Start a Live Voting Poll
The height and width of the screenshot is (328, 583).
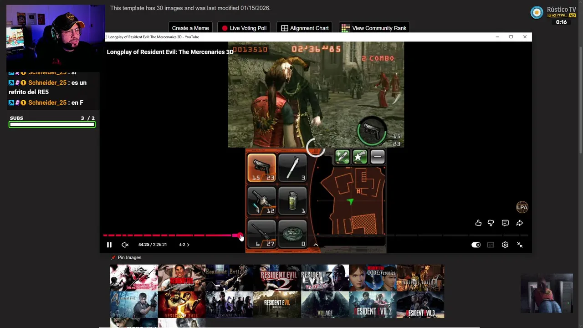pyautogui.click(x=244, y=28)
